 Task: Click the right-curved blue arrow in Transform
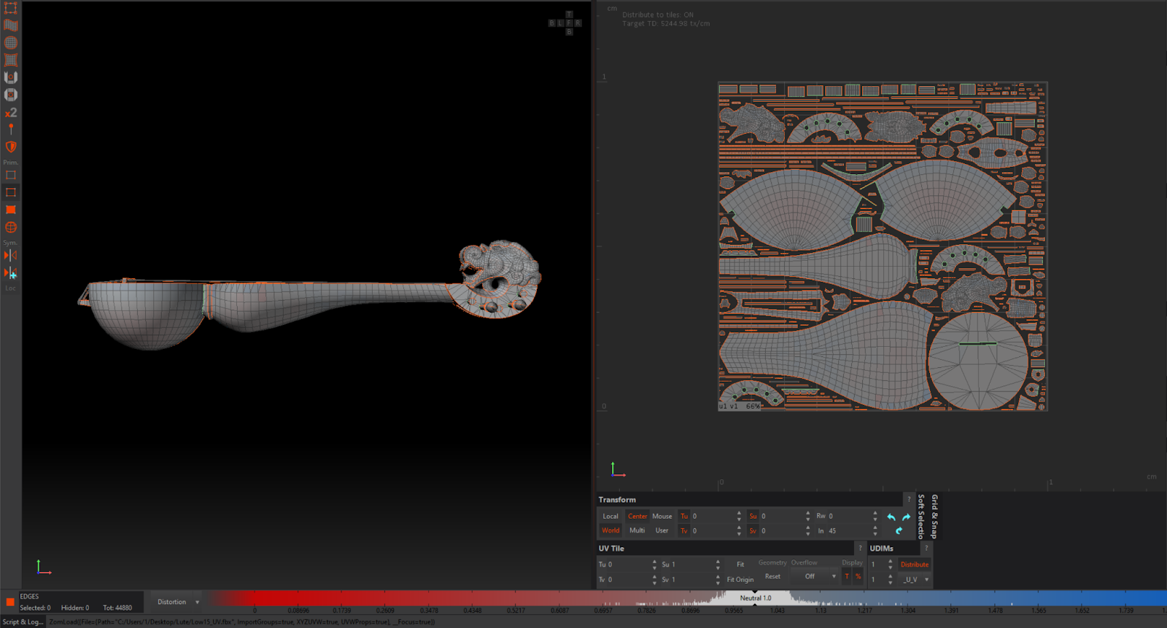click(906, 517)
